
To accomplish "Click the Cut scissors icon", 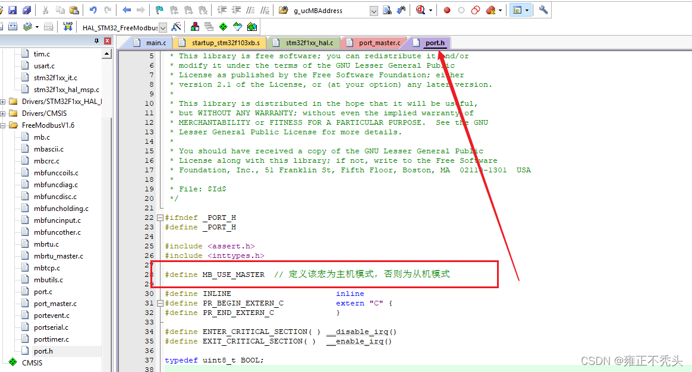I will [x=45, y=10].
